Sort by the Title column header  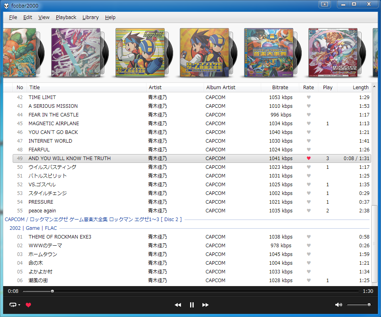(87, 88)
